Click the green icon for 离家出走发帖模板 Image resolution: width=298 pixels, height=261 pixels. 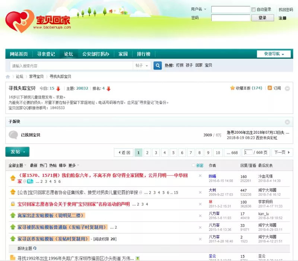point(13,215)
